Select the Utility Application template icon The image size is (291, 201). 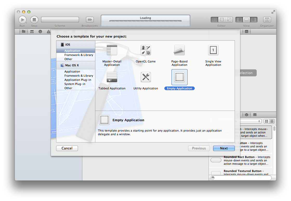(145, 77)
